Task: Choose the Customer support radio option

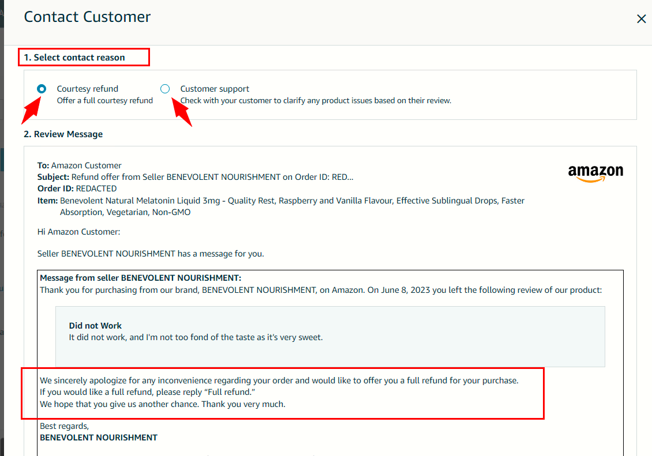Action: [x=165, y=89]
